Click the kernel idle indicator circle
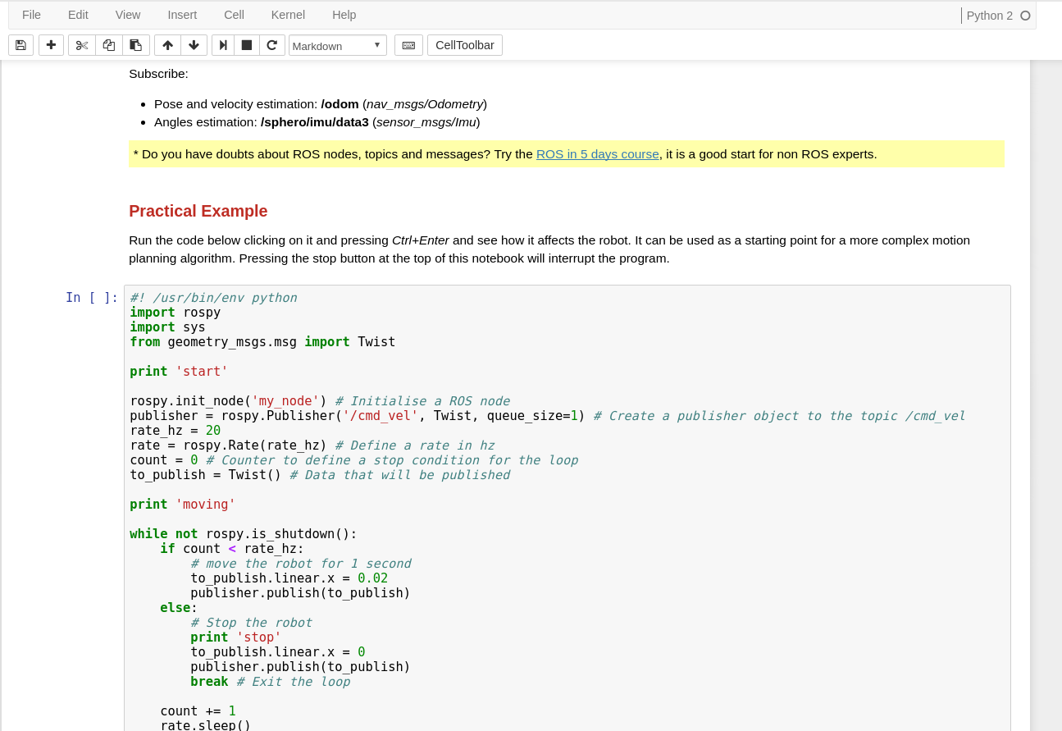Image resolution: width=1062 pixels, height=731 pixels. pos(1025,16)
